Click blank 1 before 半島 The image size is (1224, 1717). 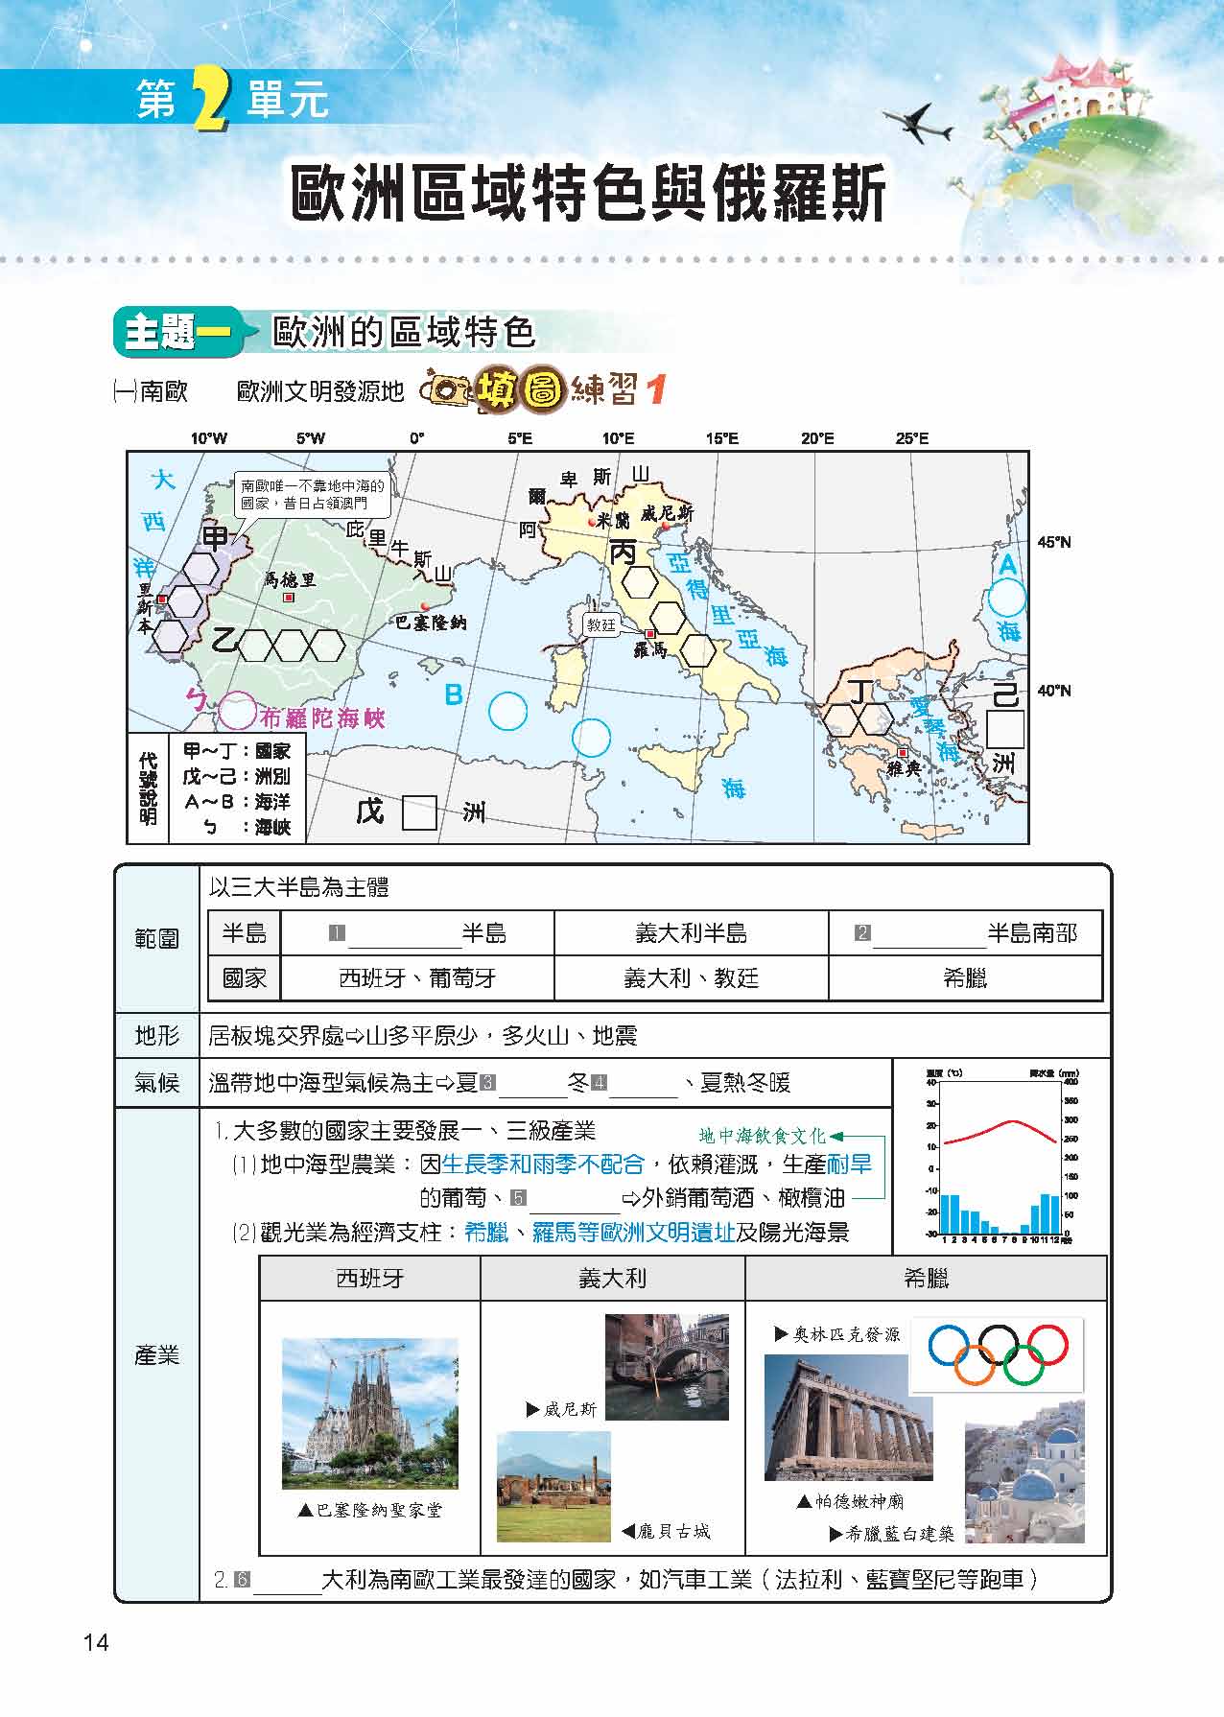403,933
